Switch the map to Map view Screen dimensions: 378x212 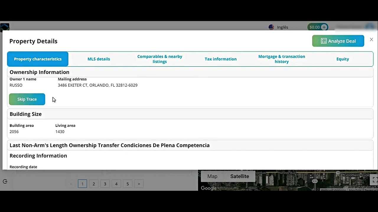click(212, 176)
